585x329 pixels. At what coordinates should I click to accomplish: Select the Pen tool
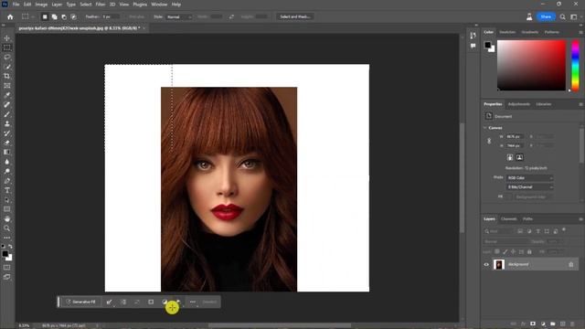(x=6, y=181)
